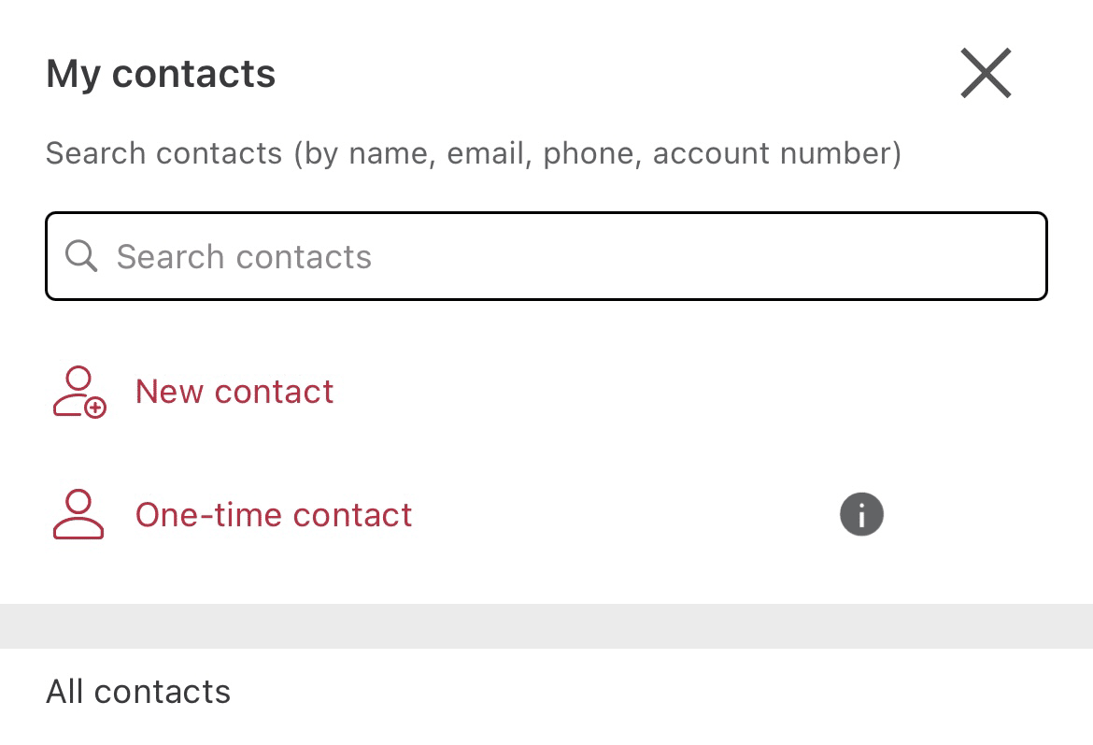Click the gray divider above All contacts
Image resolution: width=1093 pixels, height=745 pixels.
pos(546,625)
